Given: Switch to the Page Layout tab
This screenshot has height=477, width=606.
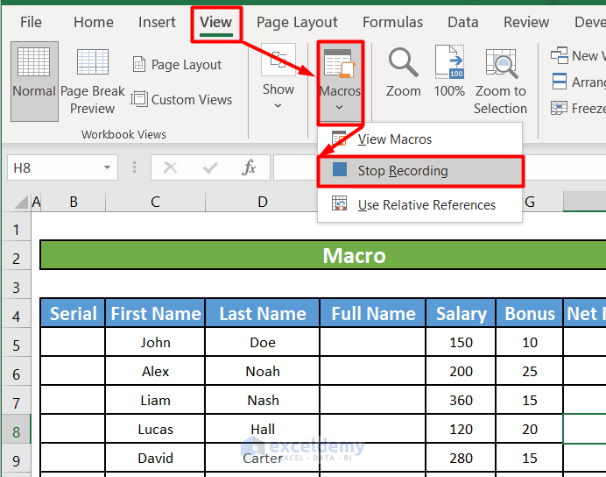Looking at the screenshot, I should 296,23.
